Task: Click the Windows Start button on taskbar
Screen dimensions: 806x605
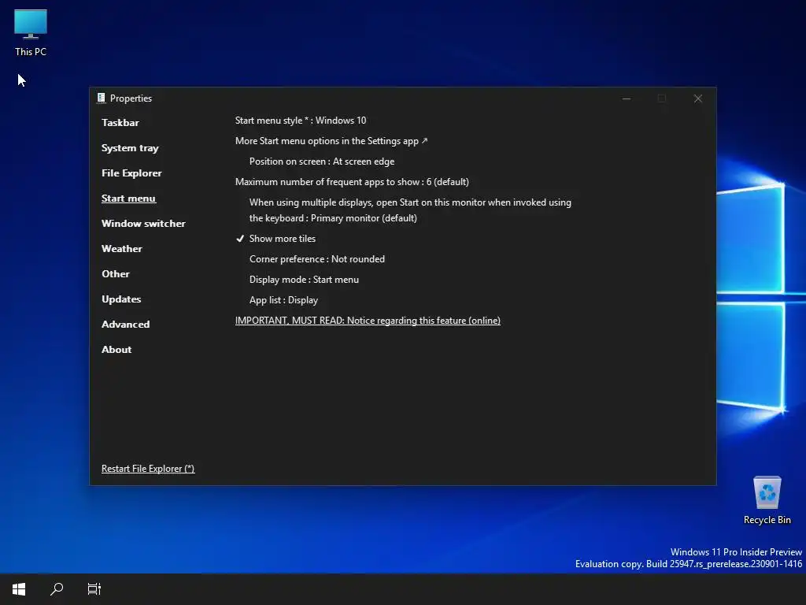Action: pos(19,589)
